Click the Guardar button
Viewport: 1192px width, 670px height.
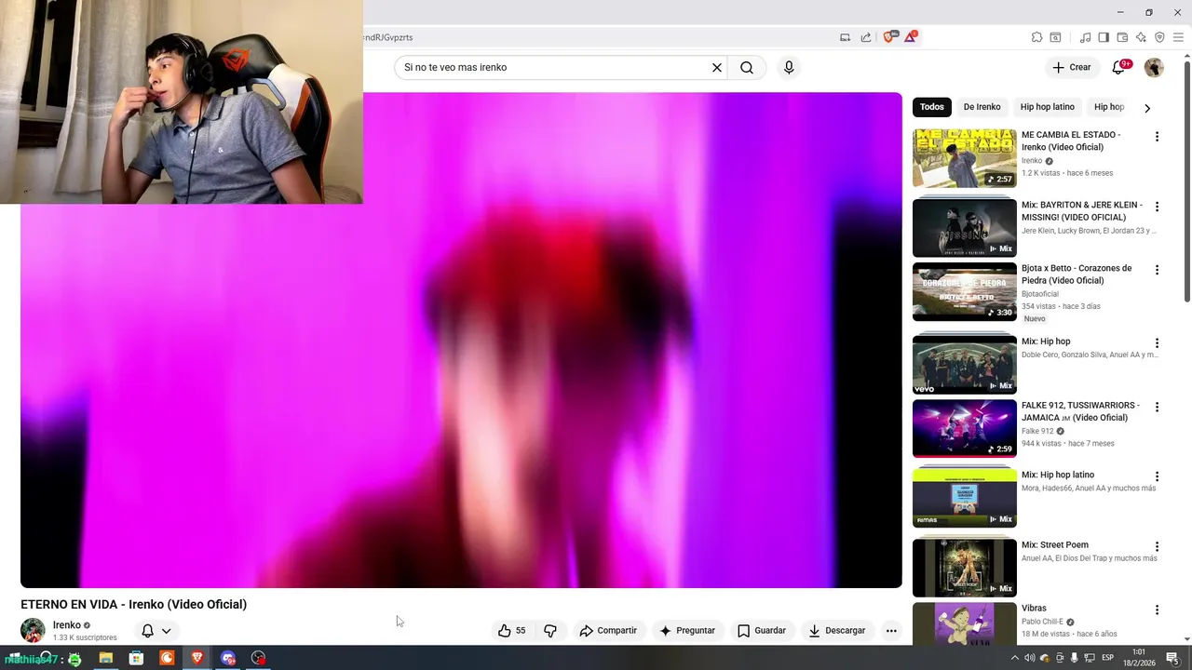(x=762, y=630)
